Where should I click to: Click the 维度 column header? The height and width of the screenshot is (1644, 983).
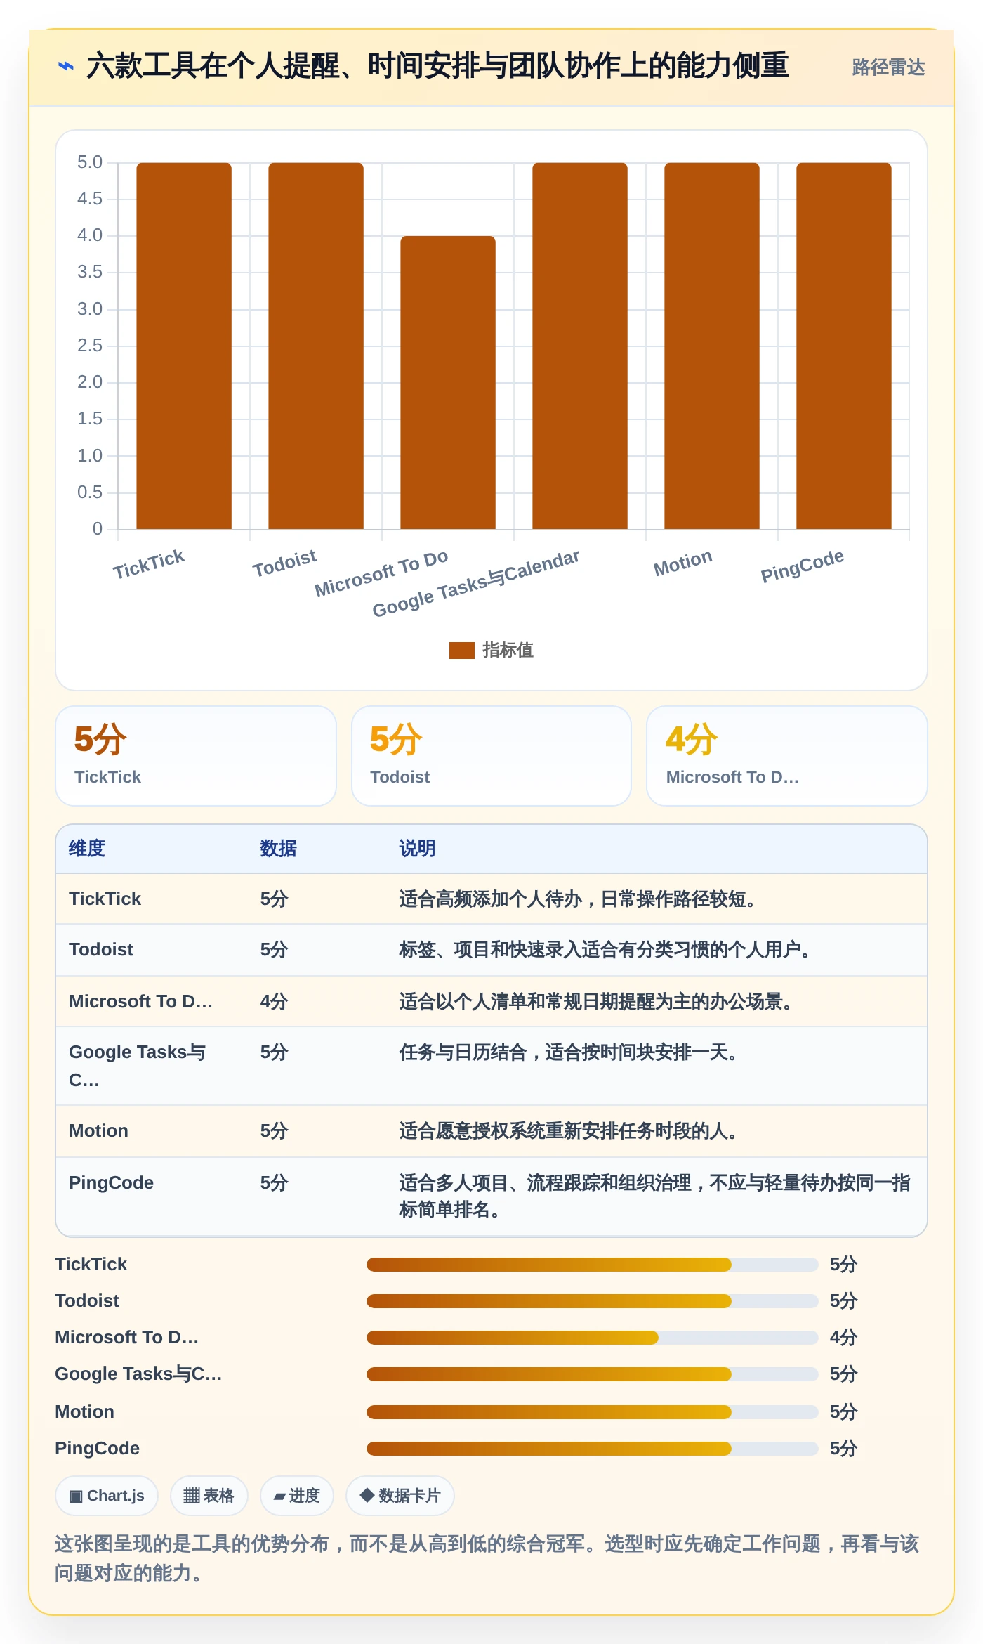pos(87,849)
